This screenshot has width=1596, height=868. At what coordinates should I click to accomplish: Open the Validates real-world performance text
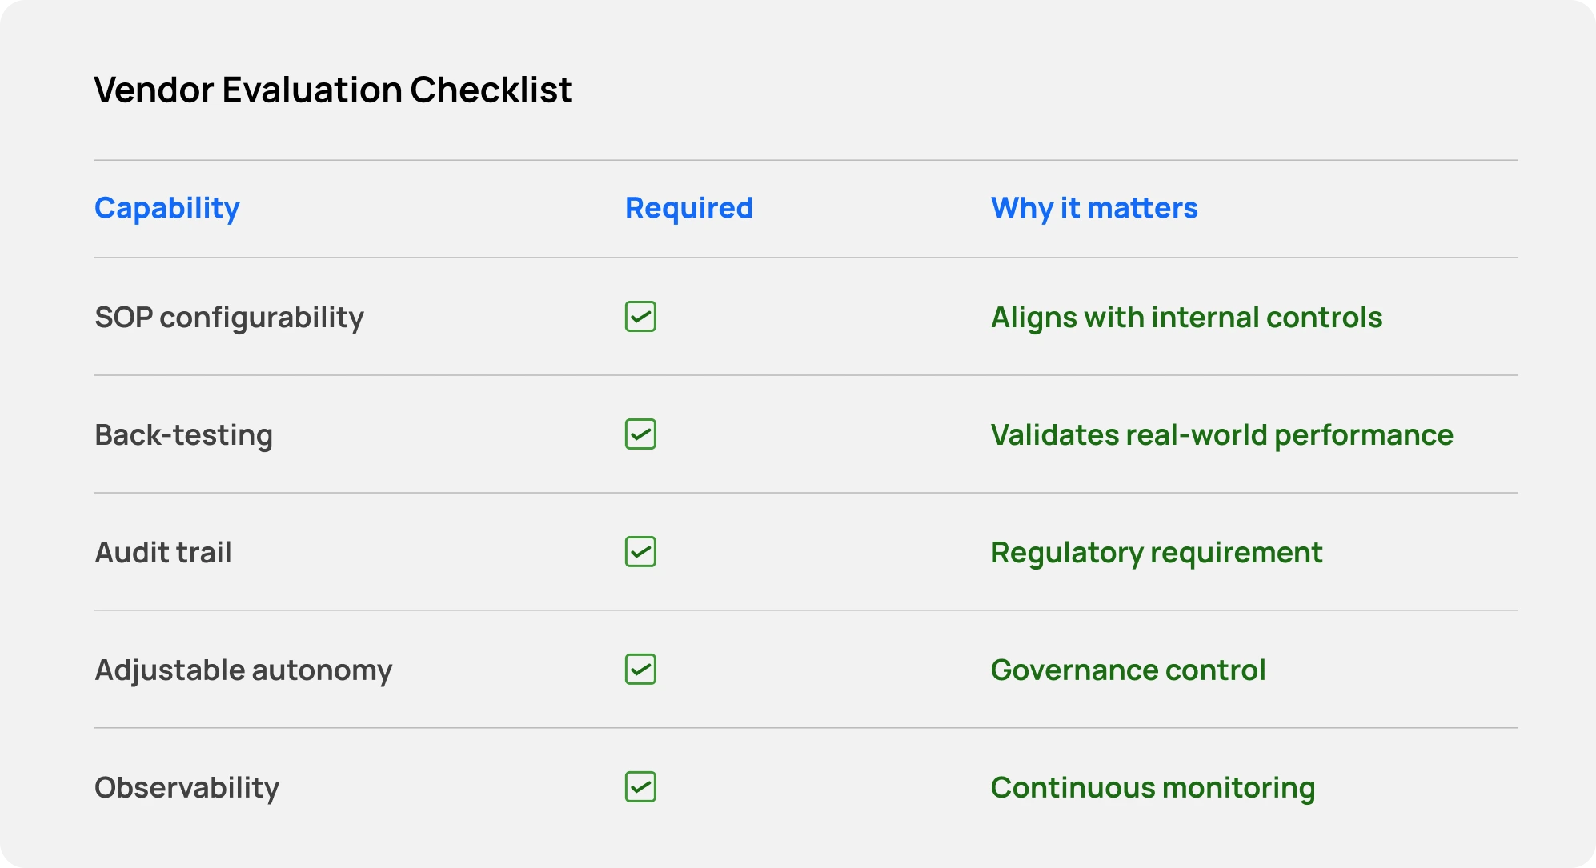(x=1221, y=435)
